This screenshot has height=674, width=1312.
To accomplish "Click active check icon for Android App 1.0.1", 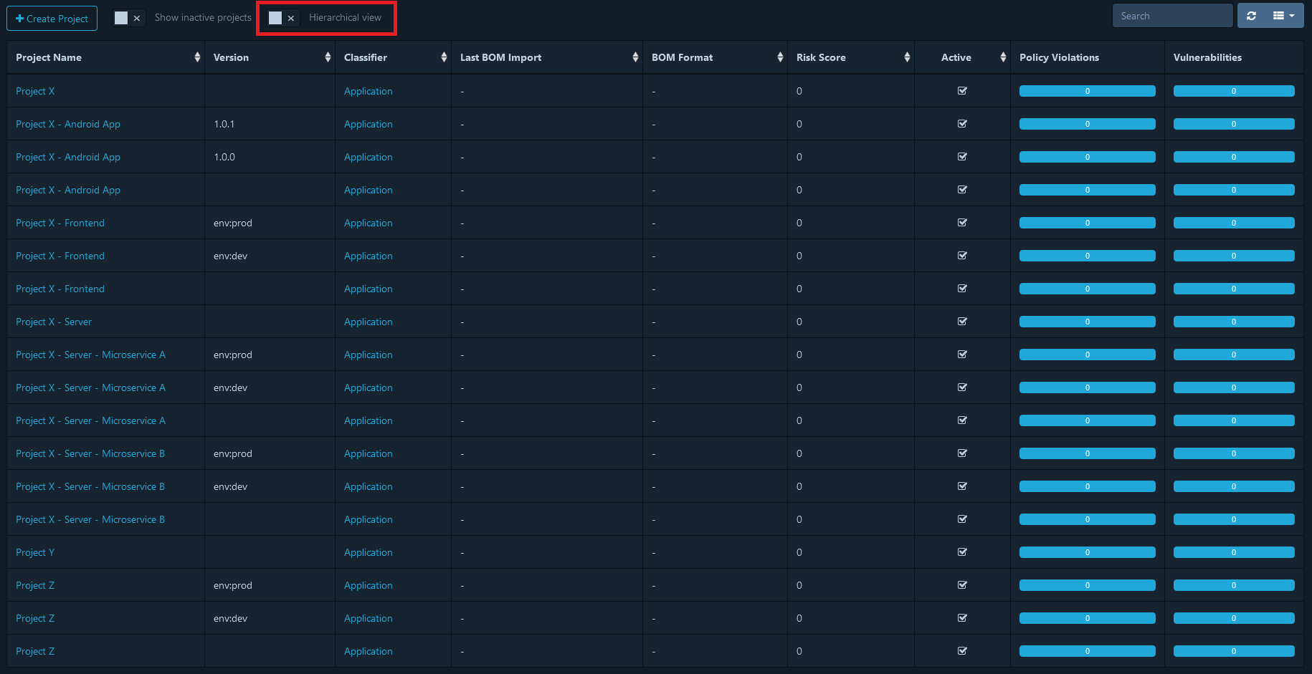I will (962, 124).
